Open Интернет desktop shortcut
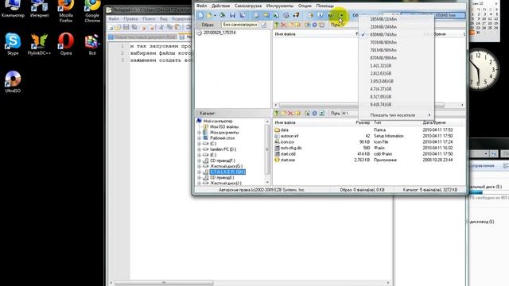The height and width of the screenshot is (286, 509). click(x=39, y=9)
